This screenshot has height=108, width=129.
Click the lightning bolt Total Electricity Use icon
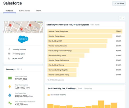pos(10,86)
